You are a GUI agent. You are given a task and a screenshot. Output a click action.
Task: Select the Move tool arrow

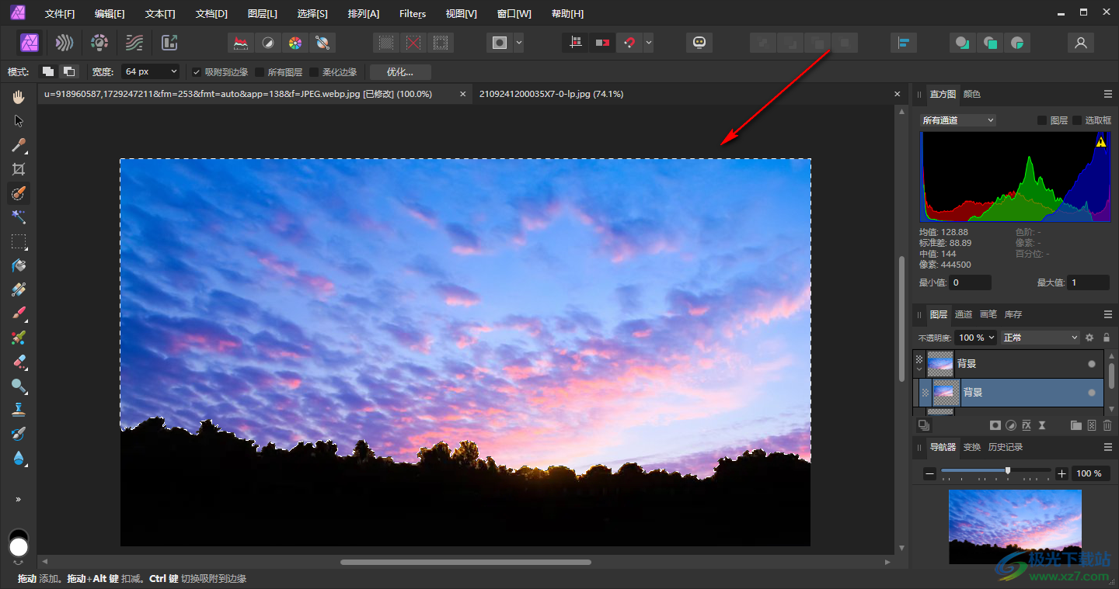(19, 121)
